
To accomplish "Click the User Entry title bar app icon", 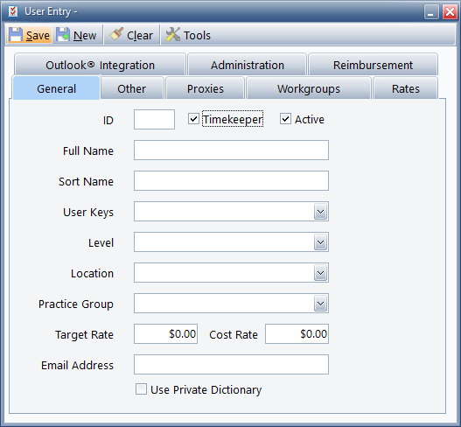I will pos(13,11).
